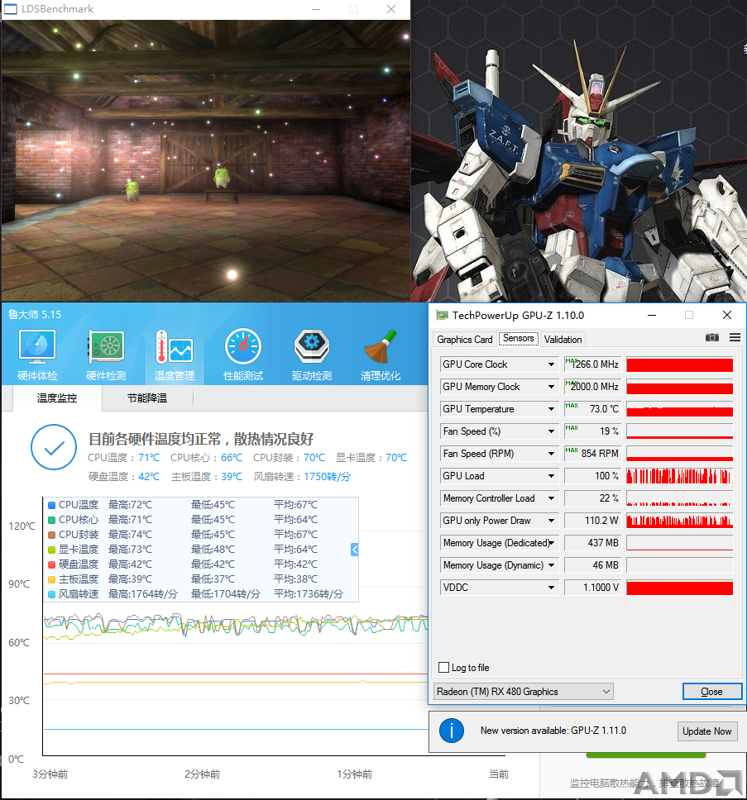Click GPU-Z screenshot camera icon
This screenshot has height=800, width=747.
711,337
